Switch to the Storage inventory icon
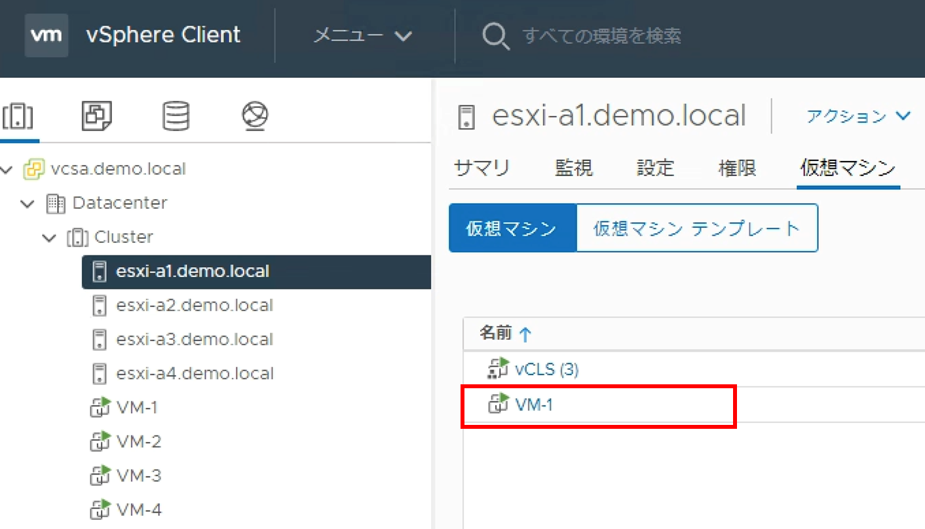Image resolution: width=925 pixels, height=529 pixels. pos(176,116)
